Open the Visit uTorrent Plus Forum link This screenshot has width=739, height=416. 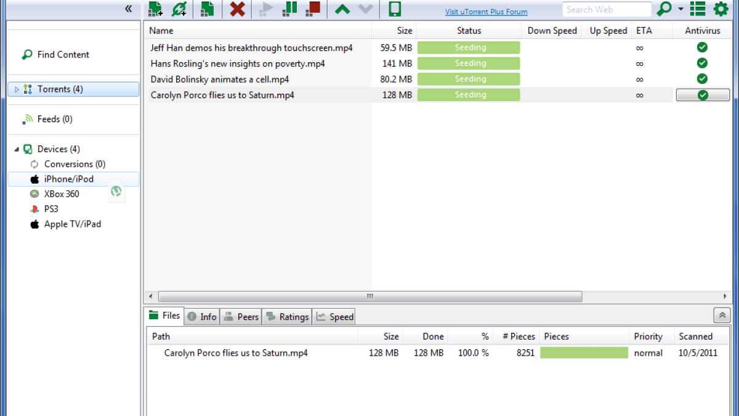click(x=487, y=12)
